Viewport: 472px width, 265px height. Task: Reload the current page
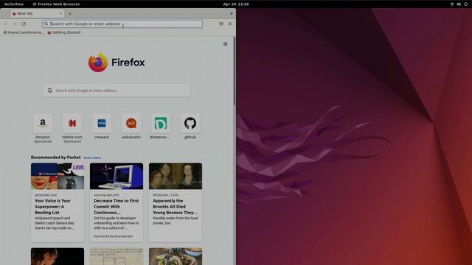(x=24, y=24)
